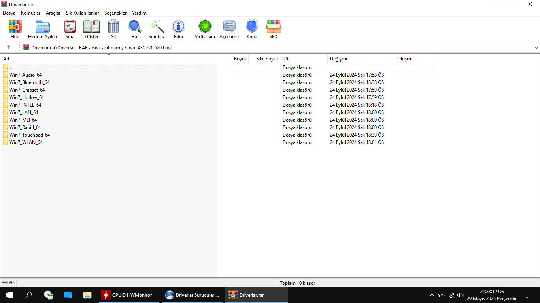Click the "Toplam 10 klasör" status text

pos(297,283)
